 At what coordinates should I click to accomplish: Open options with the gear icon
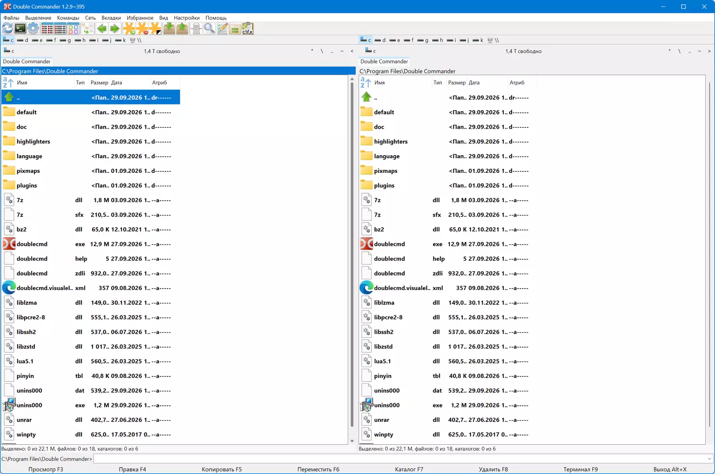(x=33, y=29)
